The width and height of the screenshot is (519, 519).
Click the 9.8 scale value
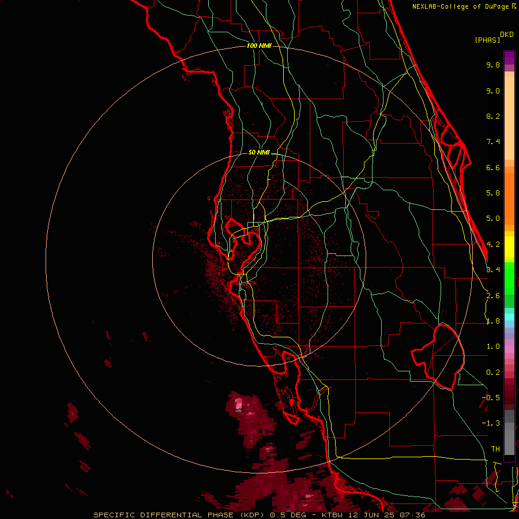(x=493, y=65)
